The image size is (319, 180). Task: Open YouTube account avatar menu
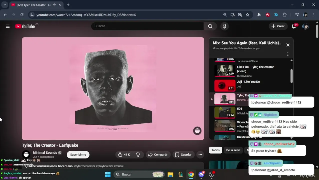click(x=306, y=26)
